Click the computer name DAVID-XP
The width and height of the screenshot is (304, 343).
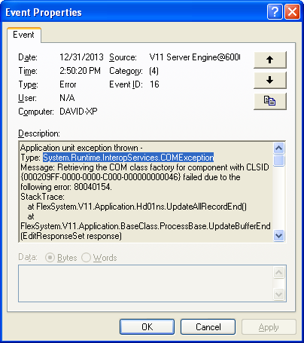point(78,112)
